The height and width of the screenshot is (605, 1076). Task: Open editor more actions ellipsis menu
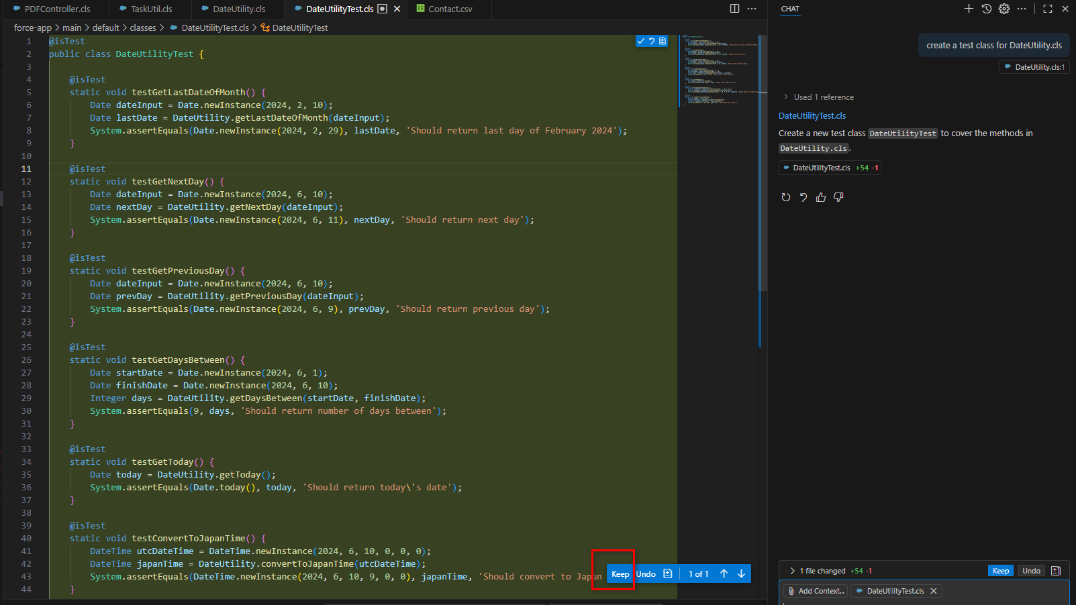click(752, 9)
